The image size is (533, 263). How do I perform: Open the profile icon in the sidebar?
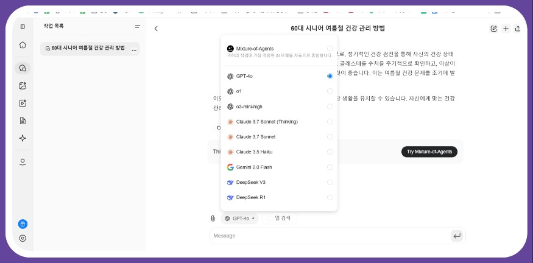23,161
